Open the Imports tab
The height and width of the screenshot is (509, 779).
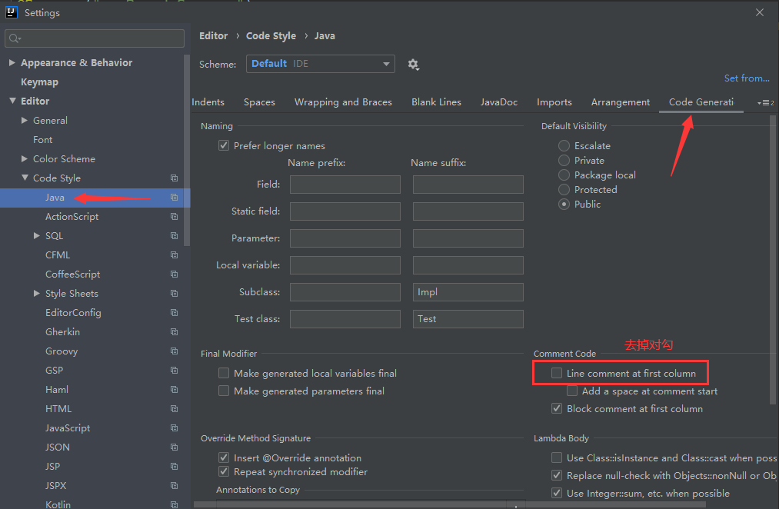point(554,102)
